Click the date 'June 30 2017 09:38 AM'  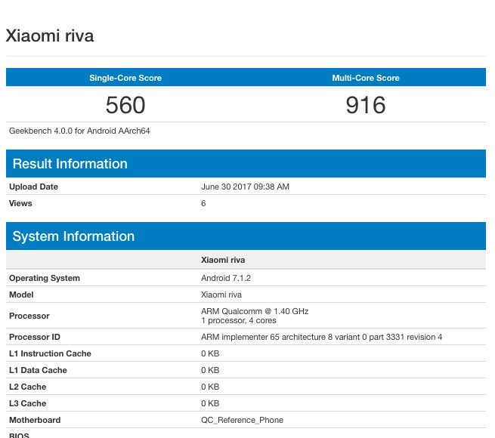point(245,187)
